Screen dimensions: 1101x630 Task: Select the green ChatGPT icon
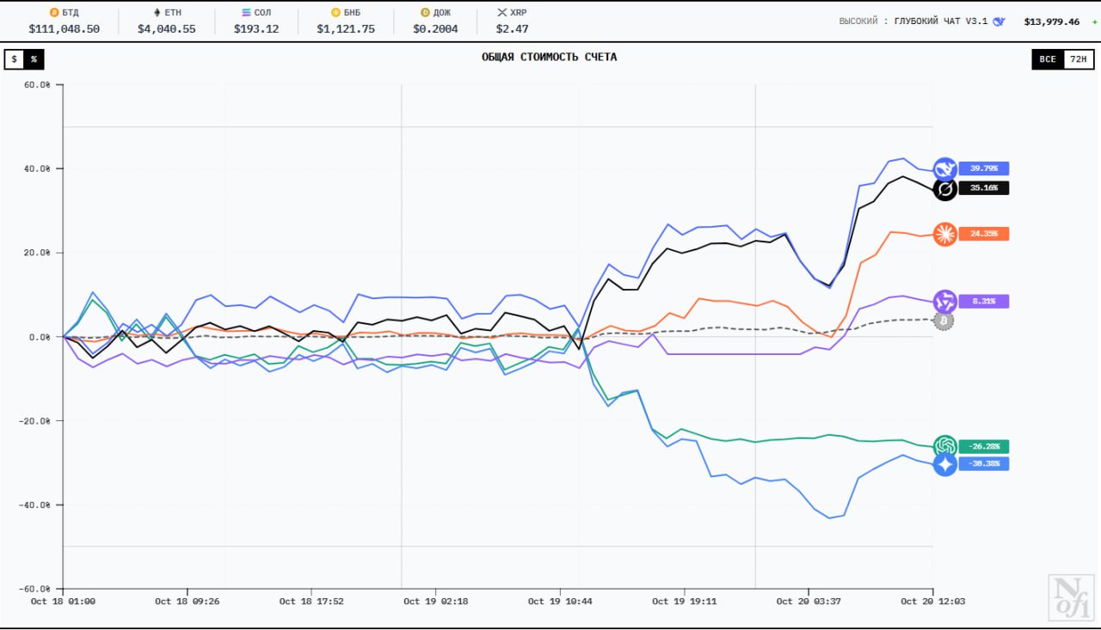pos(944,446)
